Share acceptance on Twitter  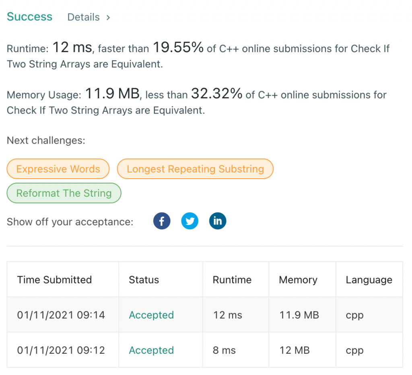[x=190, y=220]
